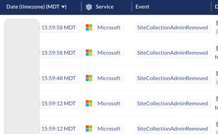Select the second row's SiteCollectionAdminRemoved event tag

172,53
